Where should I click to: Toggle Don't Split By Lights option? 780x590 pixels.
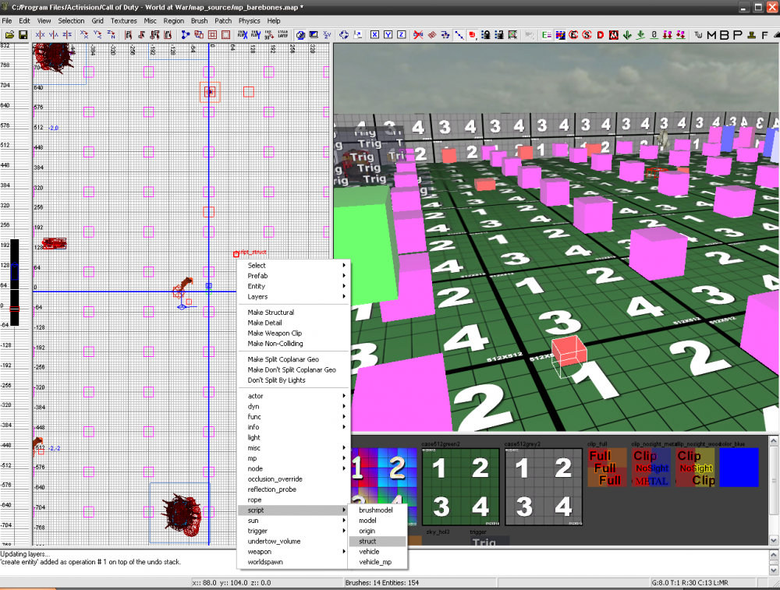[x=276, y=380]
